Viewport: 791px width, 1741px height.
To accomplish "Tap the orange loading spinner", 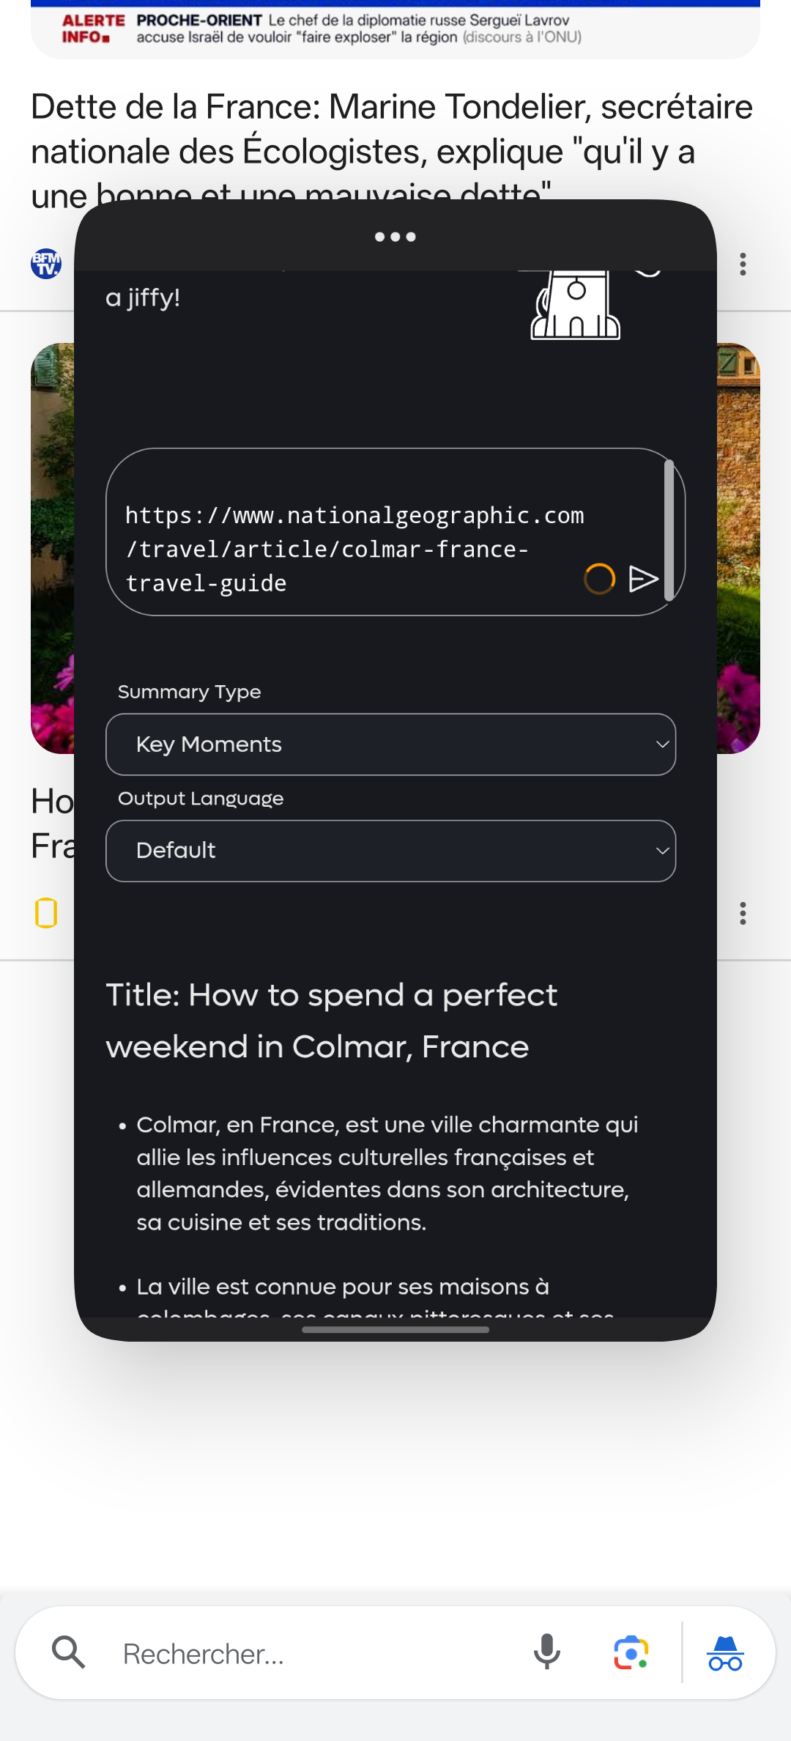I will (599, 578).
